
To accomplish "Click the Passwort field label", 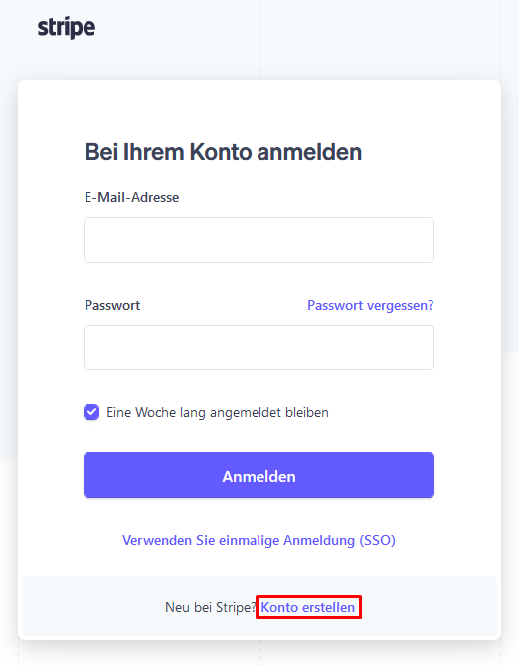I will click(112, 305).
